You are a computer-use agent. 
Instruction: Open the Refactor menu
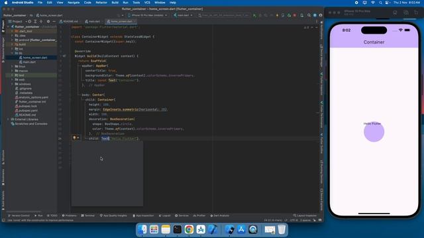coord(101,3)
